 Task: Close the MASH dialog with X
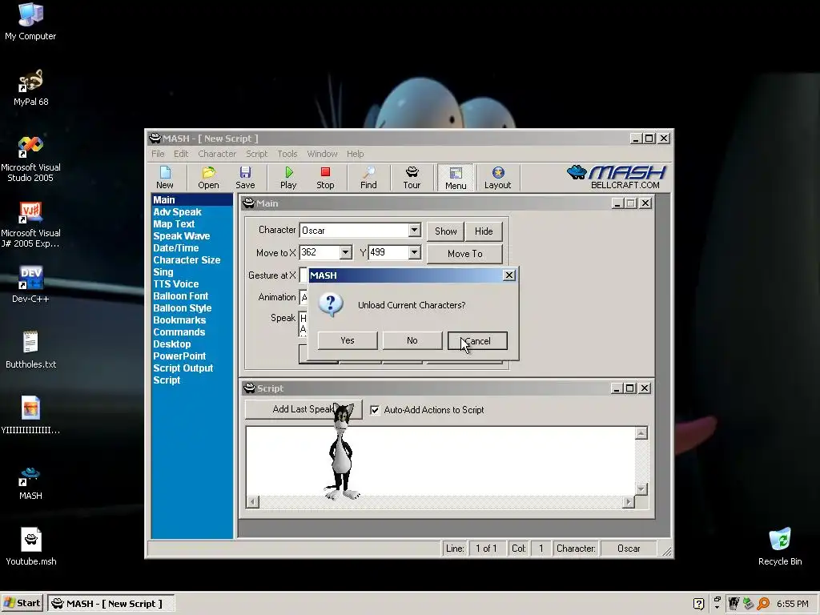(508, 275)
